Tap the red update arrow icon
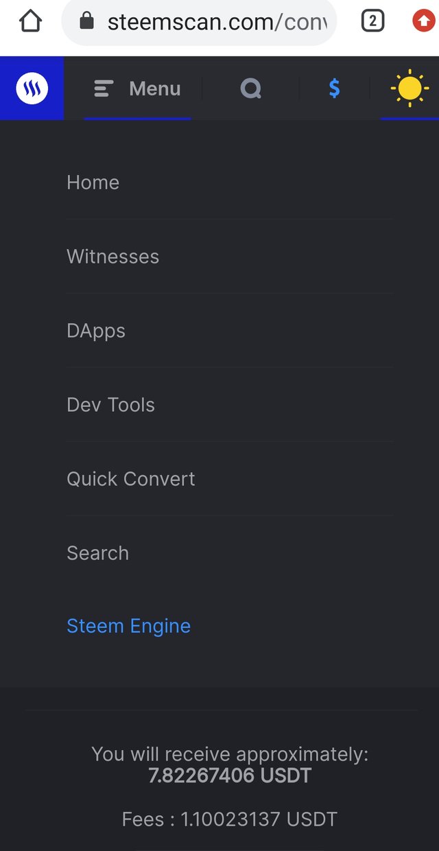The width and height of the screenshot is (439, 851). point(423,22)
